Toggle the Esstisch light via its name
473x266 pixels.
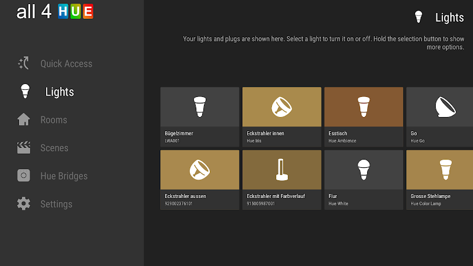(x=338, y=134)
